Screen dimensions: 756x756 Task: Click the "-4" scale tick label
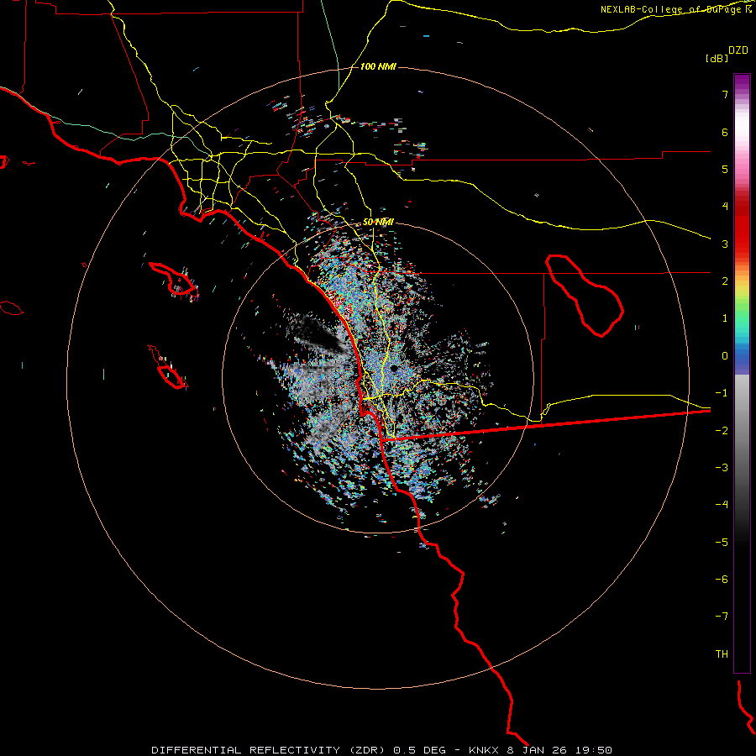tap(722, 505)
